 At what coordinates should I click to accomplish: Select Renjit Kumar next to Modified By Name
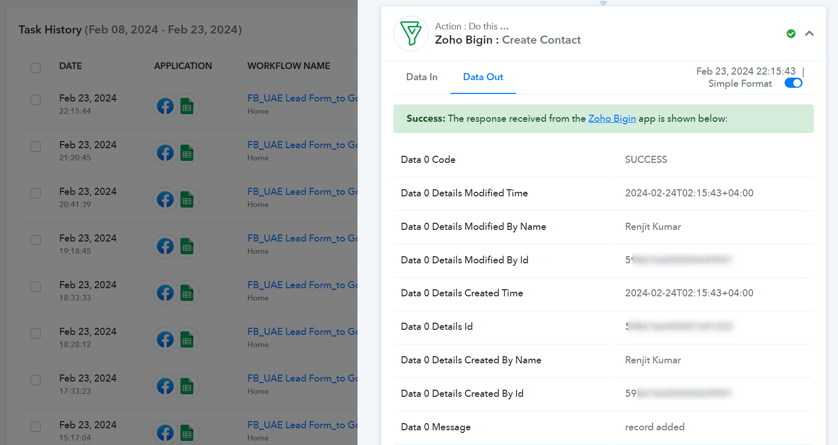653,227
